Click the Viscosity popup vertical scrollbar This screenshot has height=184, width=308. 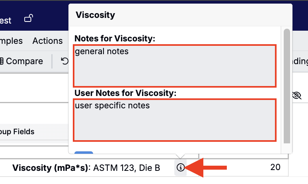click(286, 86)
